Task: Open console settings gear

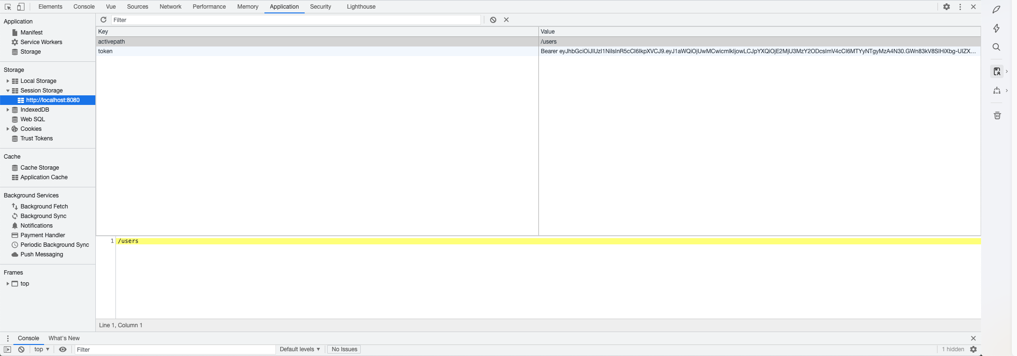Action: [x=973, y=349]
